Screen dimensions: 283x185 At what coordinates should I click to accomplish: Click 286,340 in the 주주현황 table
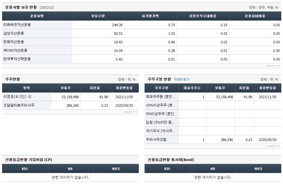73,106
